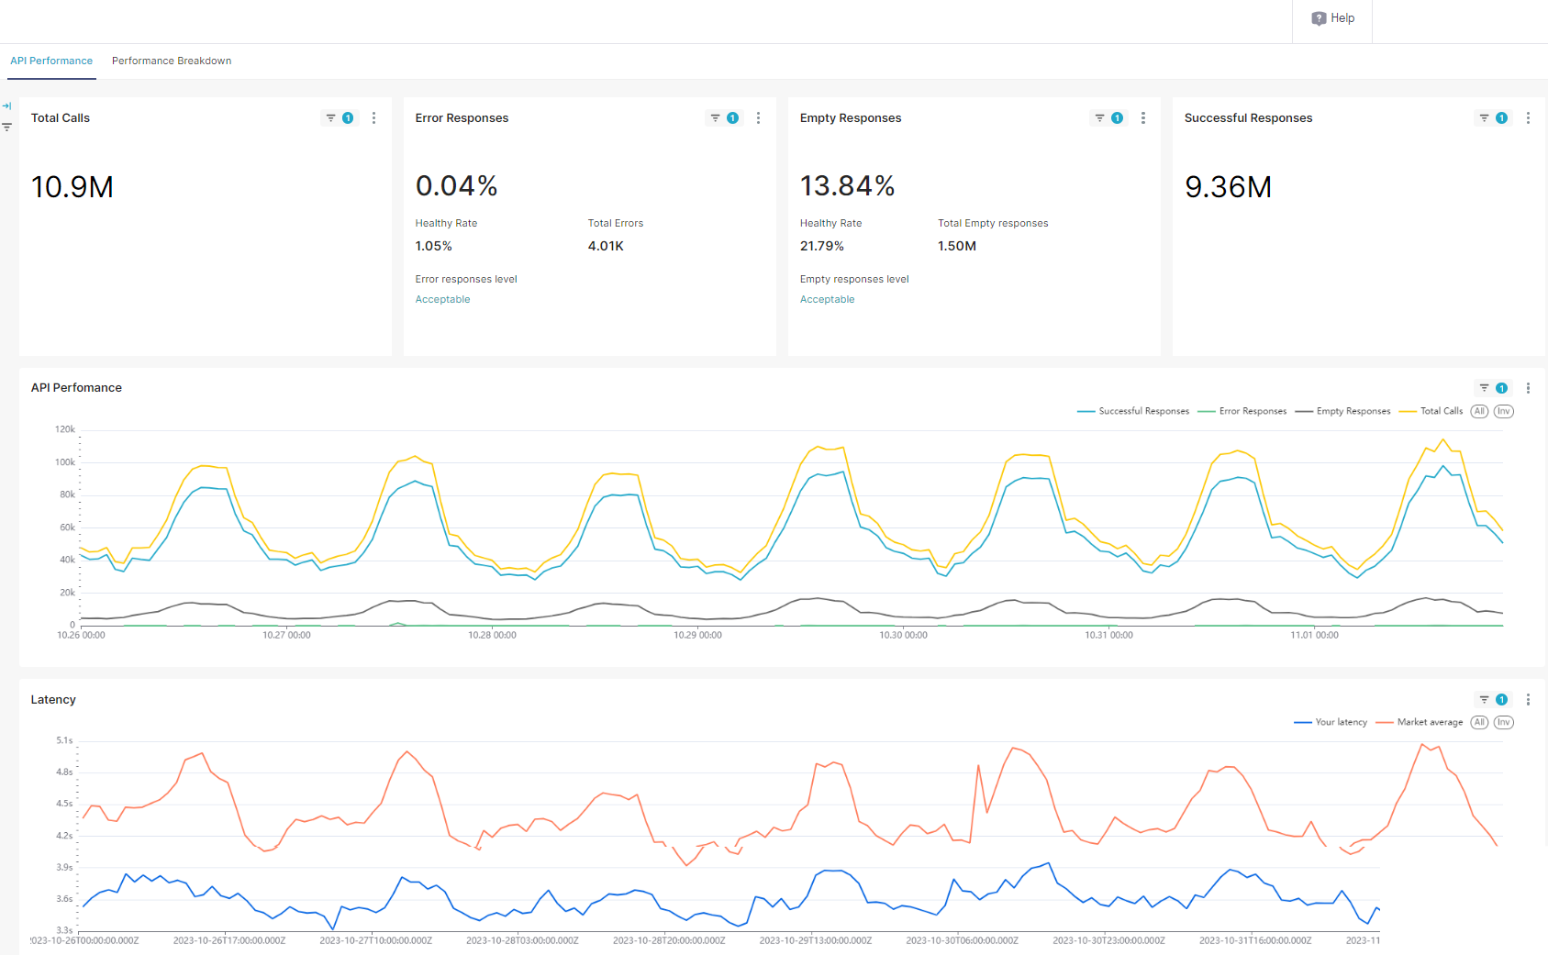This screenshot has height=955, width=1548.
Task: Open Latency chart options menu
Action: [x=1528, y=700]
